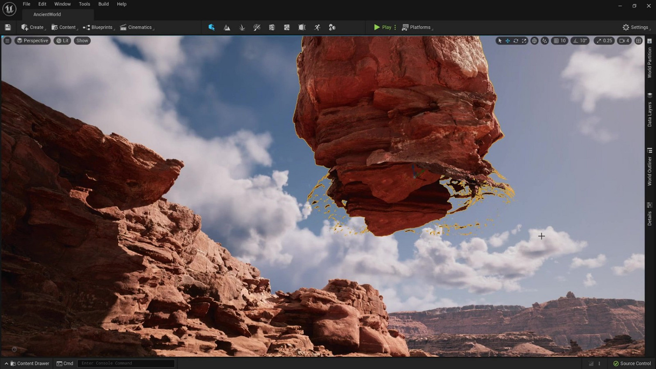
Task: Toggle scale snapping arrow icon
Action: 599,41
